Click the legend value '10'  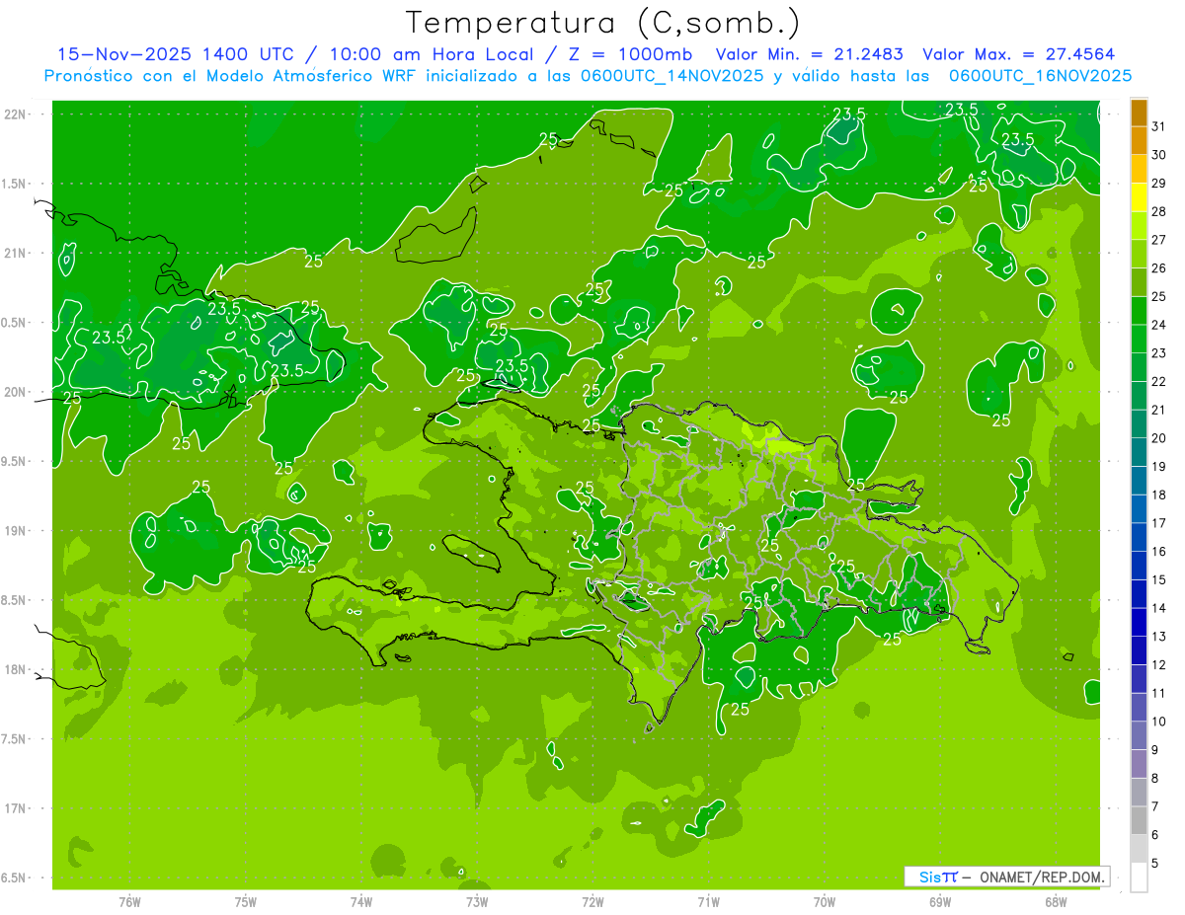coord(1159,722)
